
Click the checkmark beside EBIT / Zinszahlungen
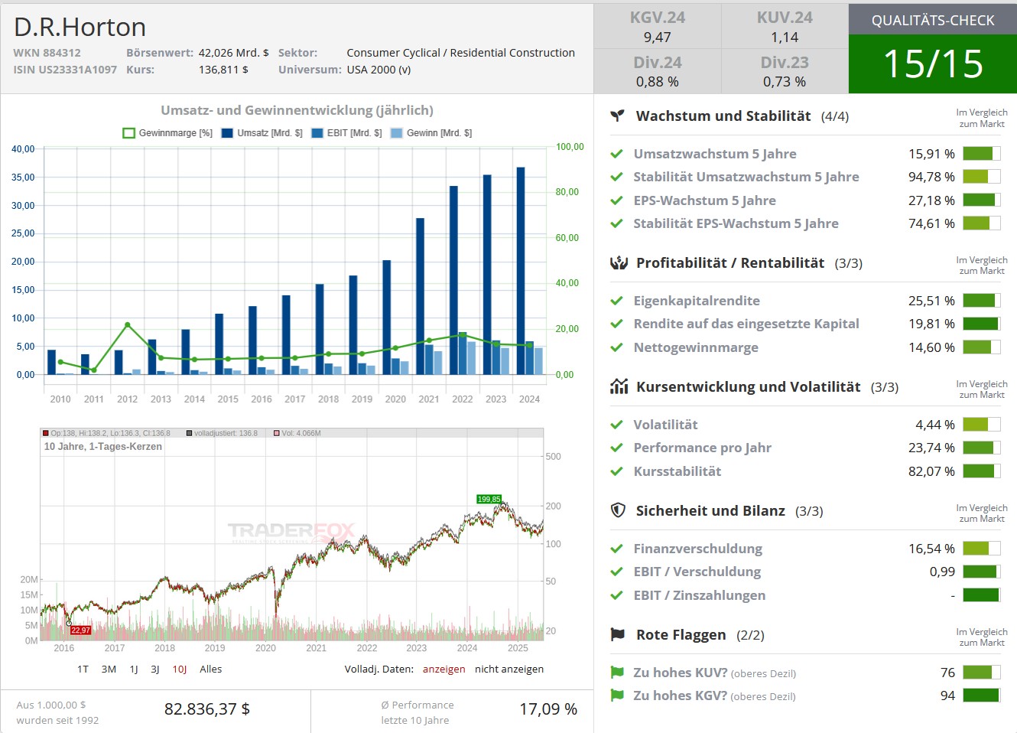[616, 595]
